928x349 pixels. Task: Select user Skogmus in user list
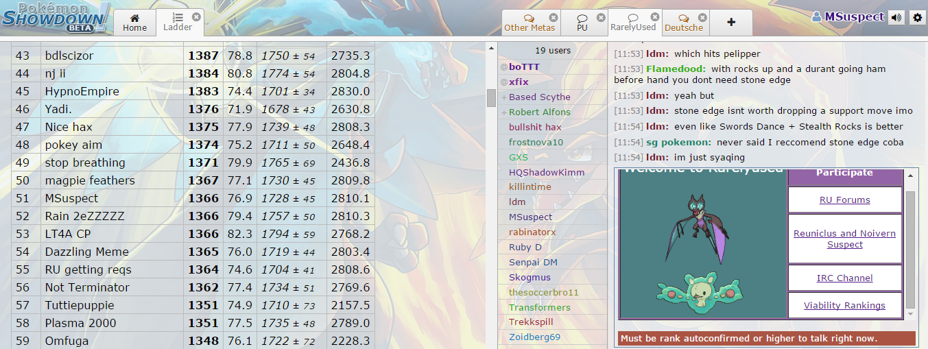coord(553,277)
